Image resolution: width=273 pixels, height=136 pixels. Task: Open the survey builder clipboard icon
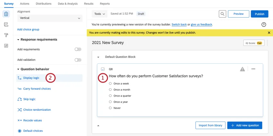[6, 14]
